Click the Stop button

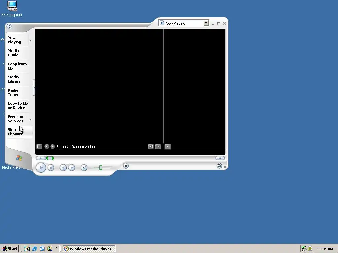click(51, 168)
